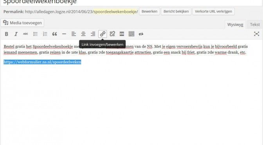Insert a bulleted list
This screenshot has width=263, height=145.
[x=35, y=34]
